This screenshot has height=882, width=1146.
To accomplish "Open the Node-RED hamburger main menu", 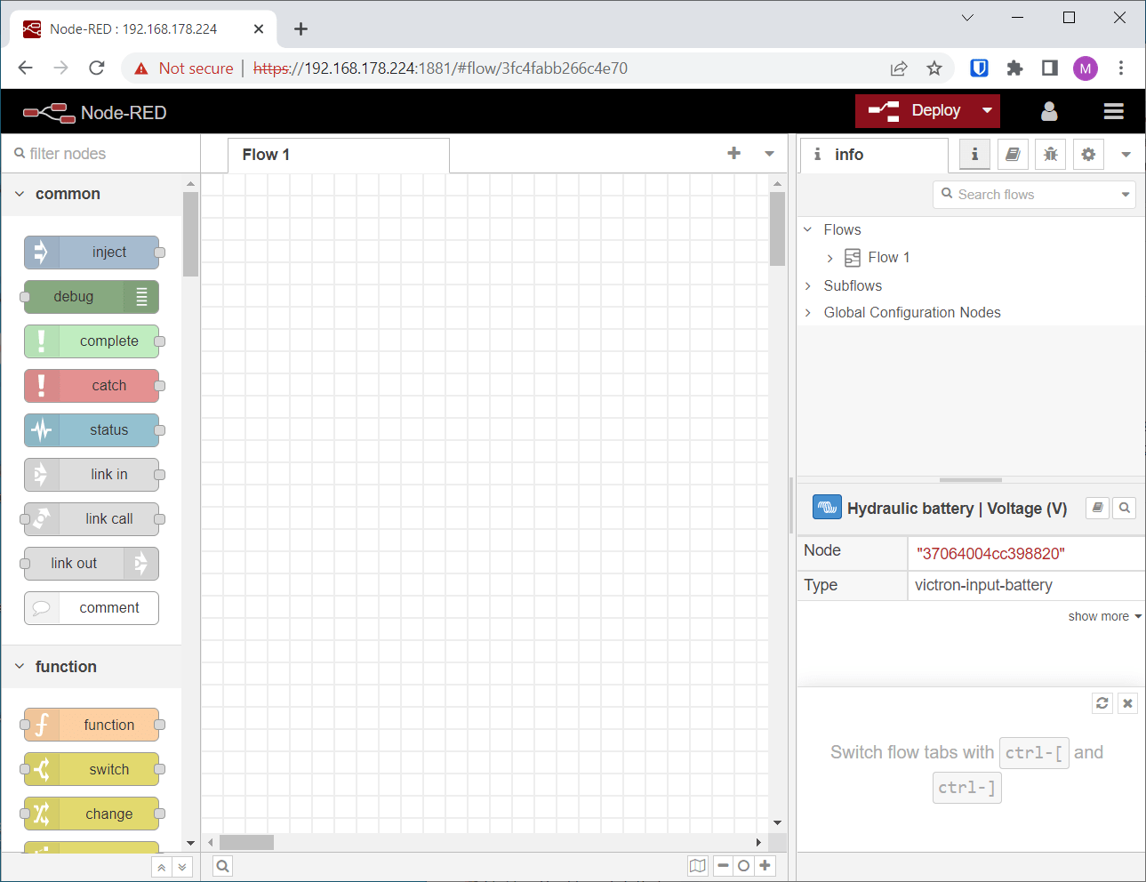I will tap(1114, 111).
